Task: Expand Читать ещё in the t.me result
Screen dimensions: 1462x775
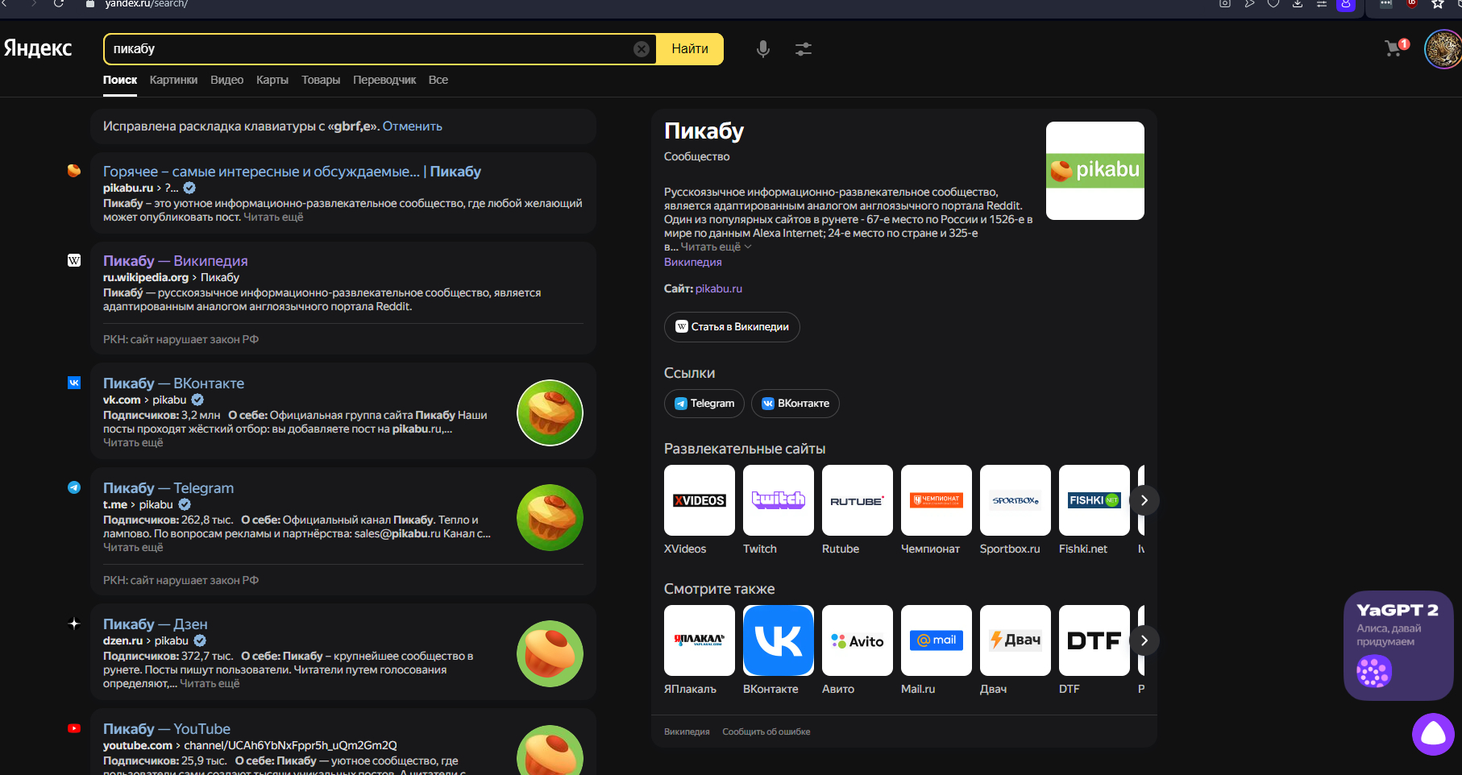Action: pos(133,548)
